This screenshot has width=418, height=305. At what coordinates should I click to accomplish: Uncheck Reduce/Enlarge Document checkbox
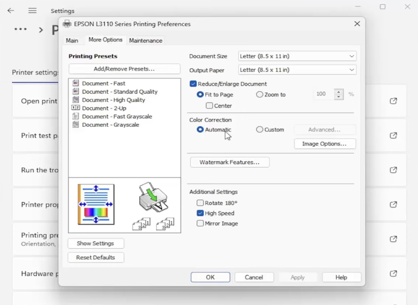click(x=193, y=84)
